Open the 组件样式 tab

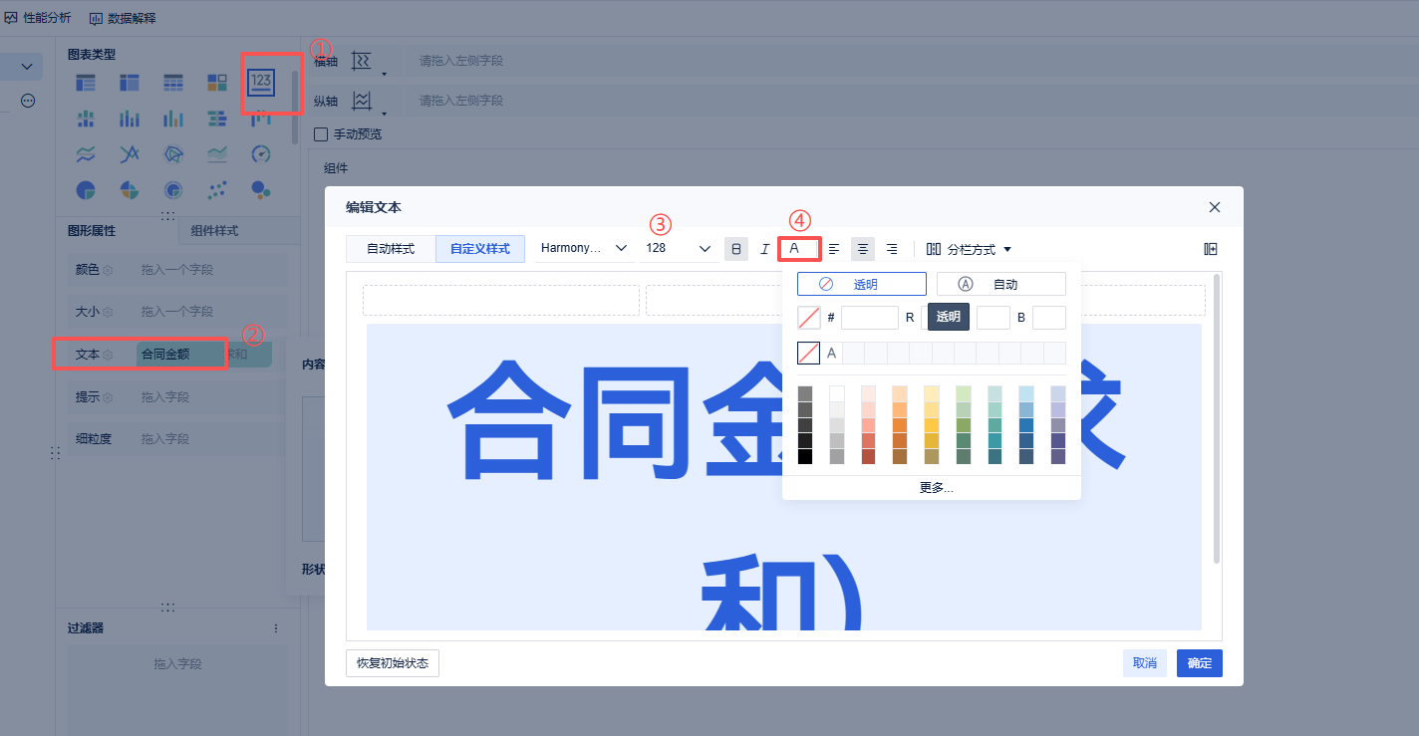coord(238,230)
